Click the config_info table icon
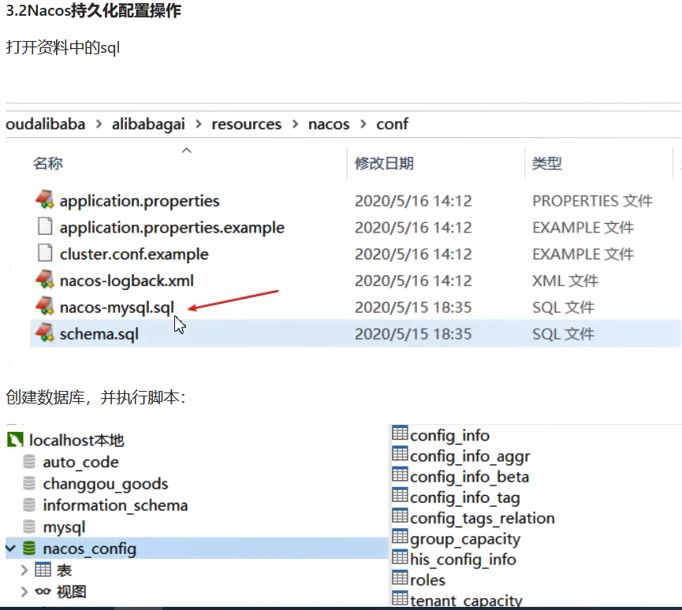The height and width of the screenshot is (610, 682). 400,433
